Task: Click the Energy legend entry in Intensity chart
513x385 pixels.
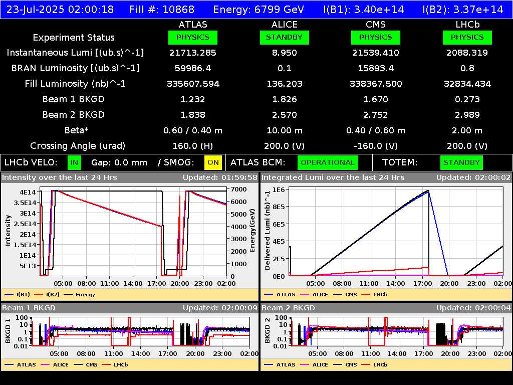Action: coord(80,294)
